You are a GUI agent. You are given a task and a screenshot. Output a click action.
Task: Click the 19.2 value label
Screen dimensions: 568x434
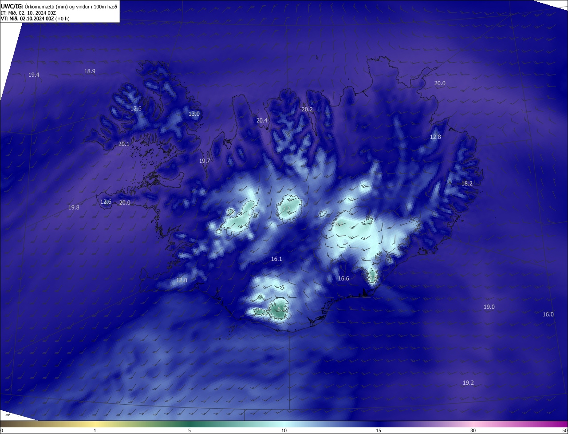point(468,383)
